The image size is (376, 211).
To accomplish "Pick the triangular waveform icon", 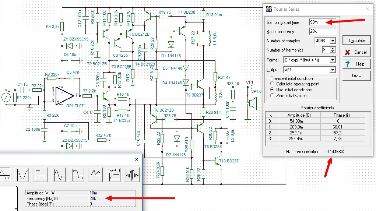I will (x=59, y=175).
